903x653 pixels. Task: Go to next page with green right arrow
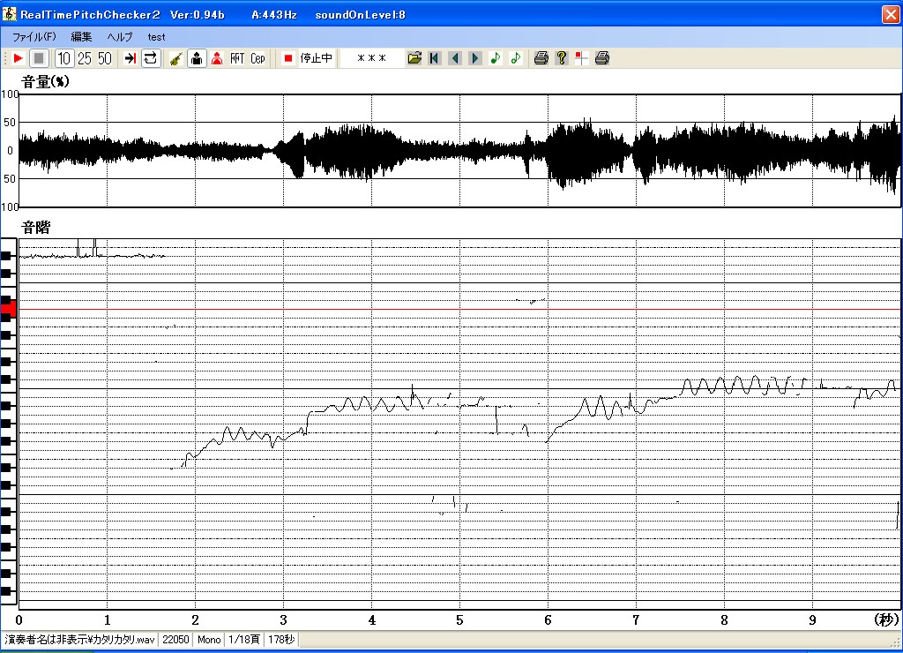coord(475,58)
